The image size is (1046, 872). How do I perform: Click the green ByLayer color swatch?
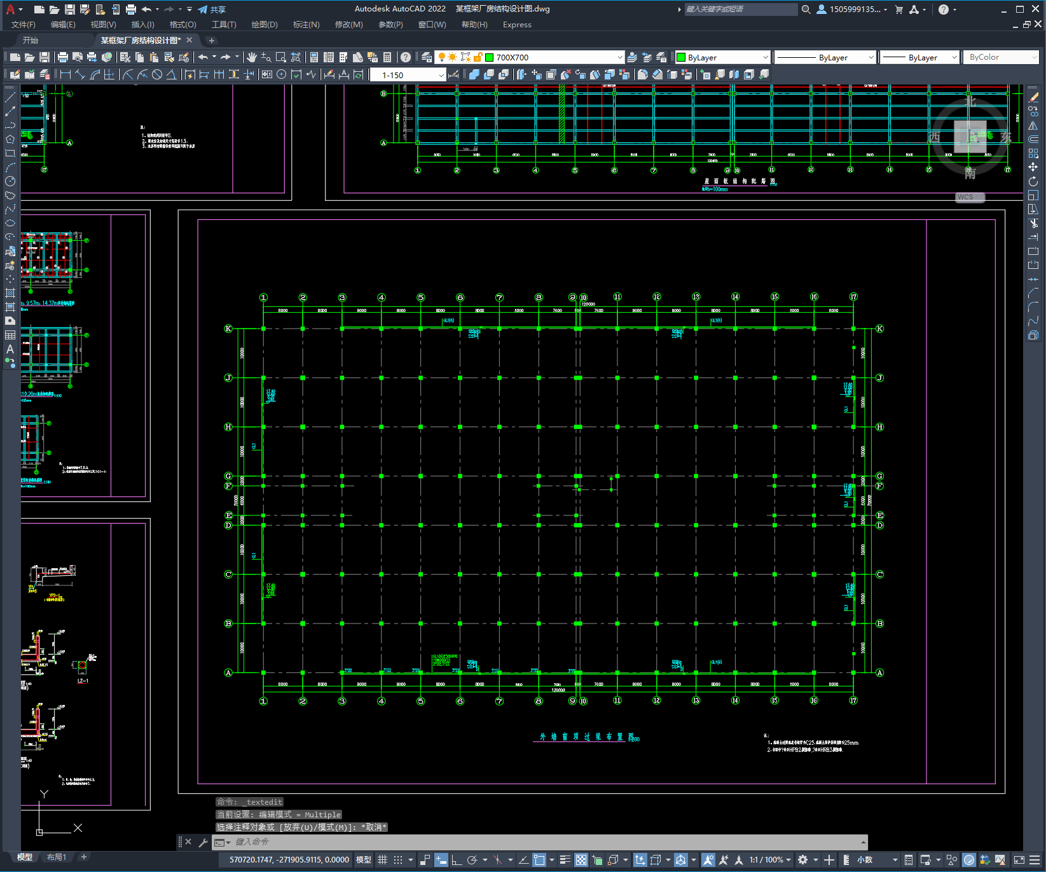681,57
